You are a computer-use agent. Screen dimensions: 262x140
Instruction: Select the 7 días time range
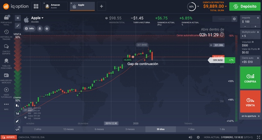tap(191, 129)
